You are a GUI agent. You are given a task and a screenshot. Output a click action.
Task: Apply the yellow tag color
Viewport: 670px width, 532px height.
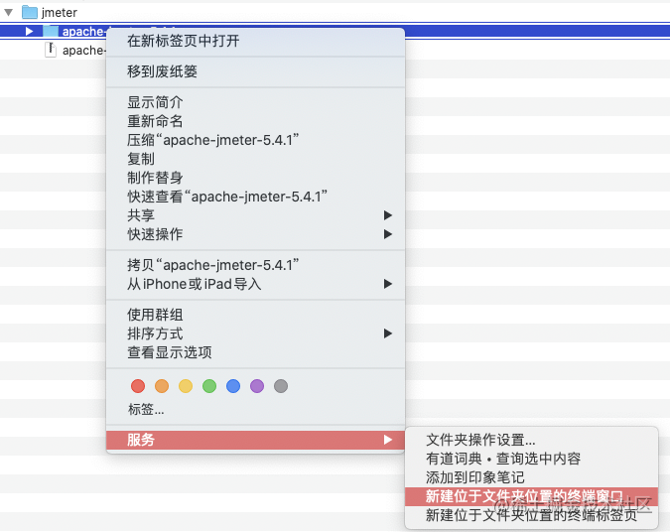pos(186,386)
